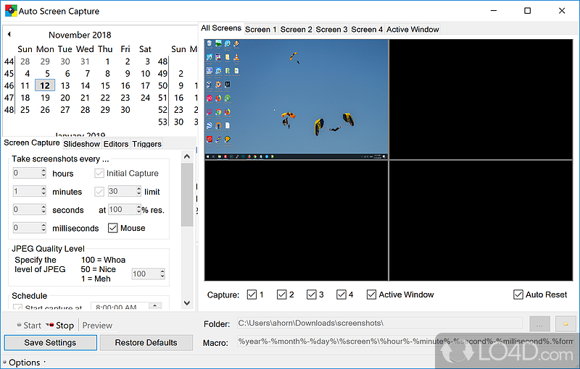The height and width of the screenshot is (369, 580).
Task: Click the hours spinner arrows
Action: [43, 173]
